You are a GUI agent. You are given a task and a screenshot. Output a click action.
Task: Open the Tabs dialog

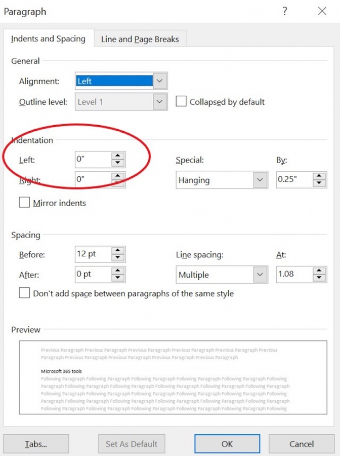point(36,443)
